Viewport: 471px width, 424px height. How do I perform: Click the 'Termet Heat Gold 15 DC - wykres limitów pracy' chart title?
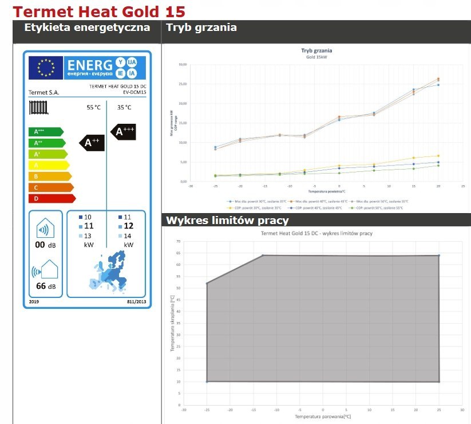click(316, 233)
